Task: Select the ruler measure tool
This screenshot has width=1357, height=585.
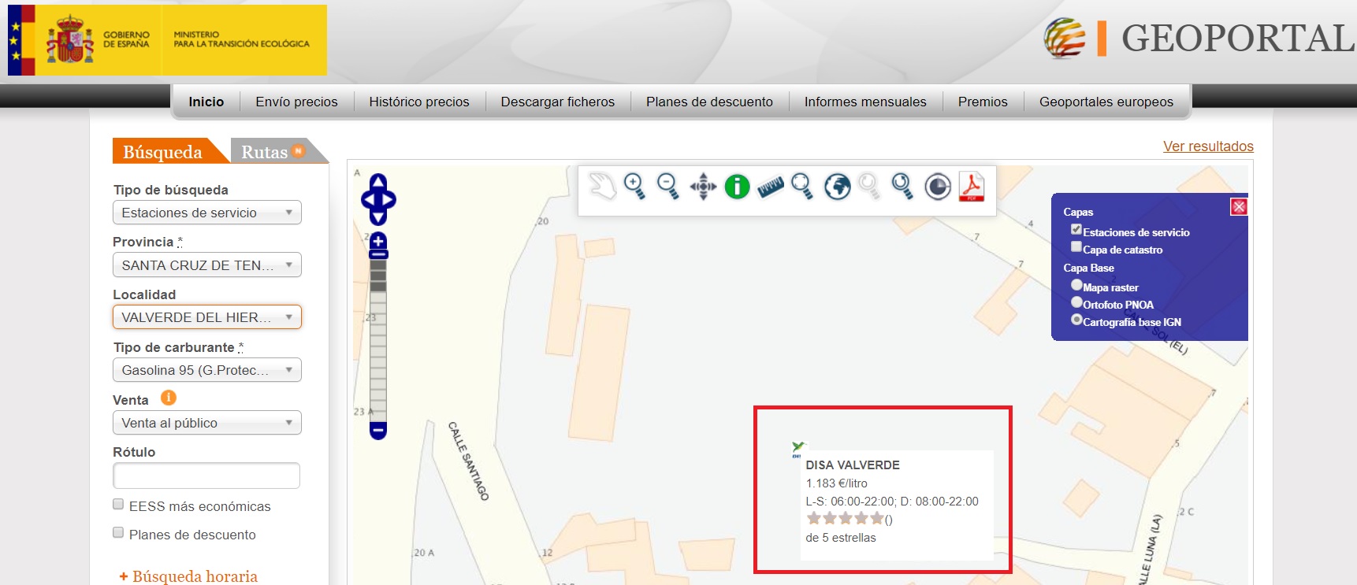Action: click(x=771, y=187)
